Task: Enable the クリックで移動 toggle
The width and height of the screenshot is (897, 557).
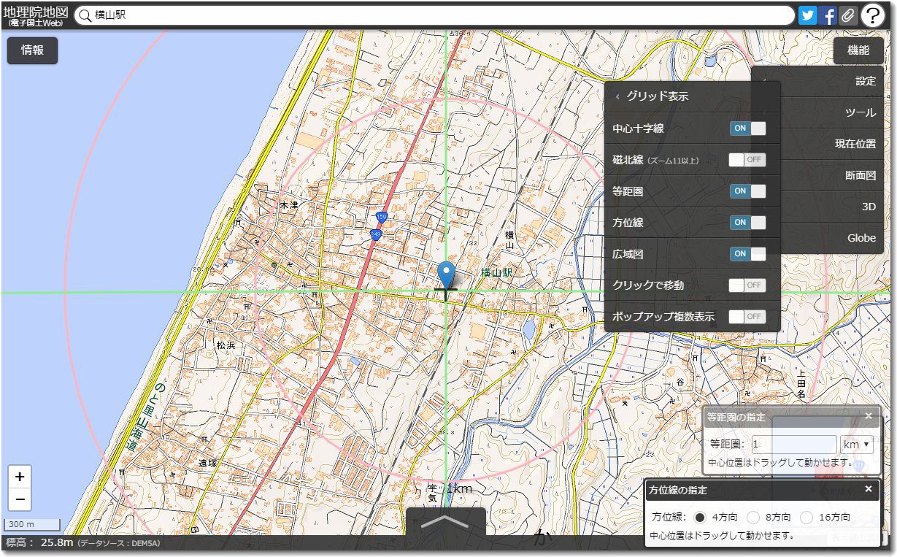Action: click(x=747, y=285)
